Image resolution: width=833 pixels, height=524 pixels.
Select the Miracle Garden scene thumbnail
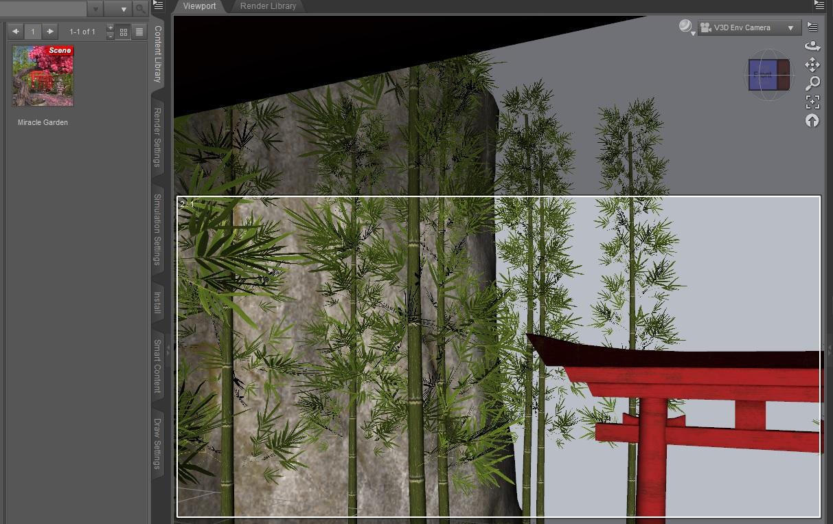[43, 76]
